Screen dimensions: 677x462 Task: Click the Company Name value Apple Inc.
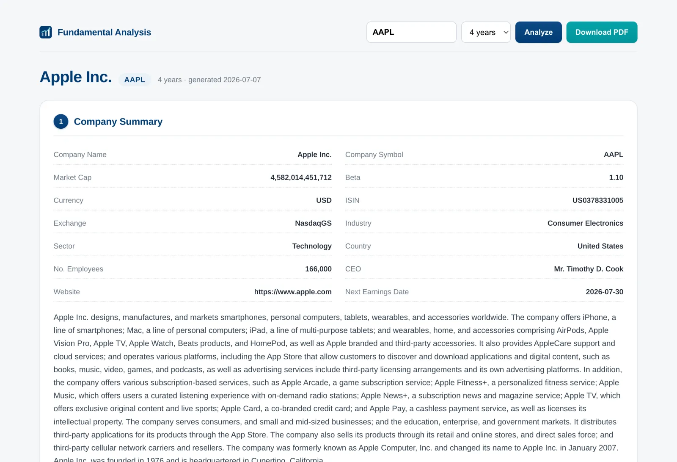coord(314,155)
